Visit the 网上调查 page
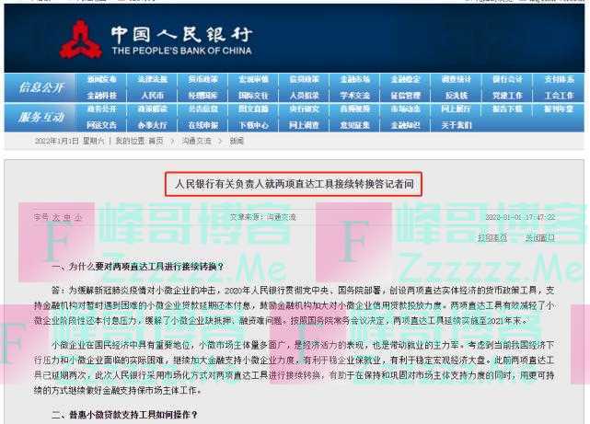This screenshot has width=590, height=424. [305, 125]
